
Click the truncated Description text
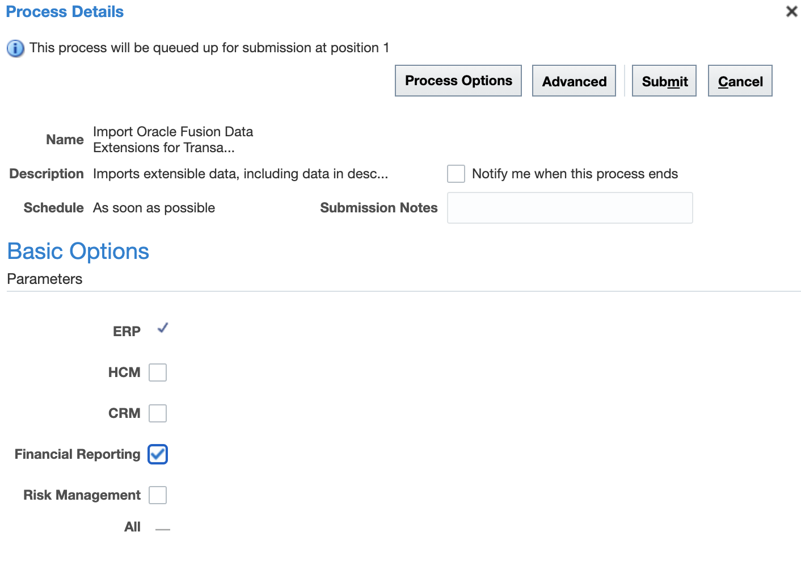(241, 174)
